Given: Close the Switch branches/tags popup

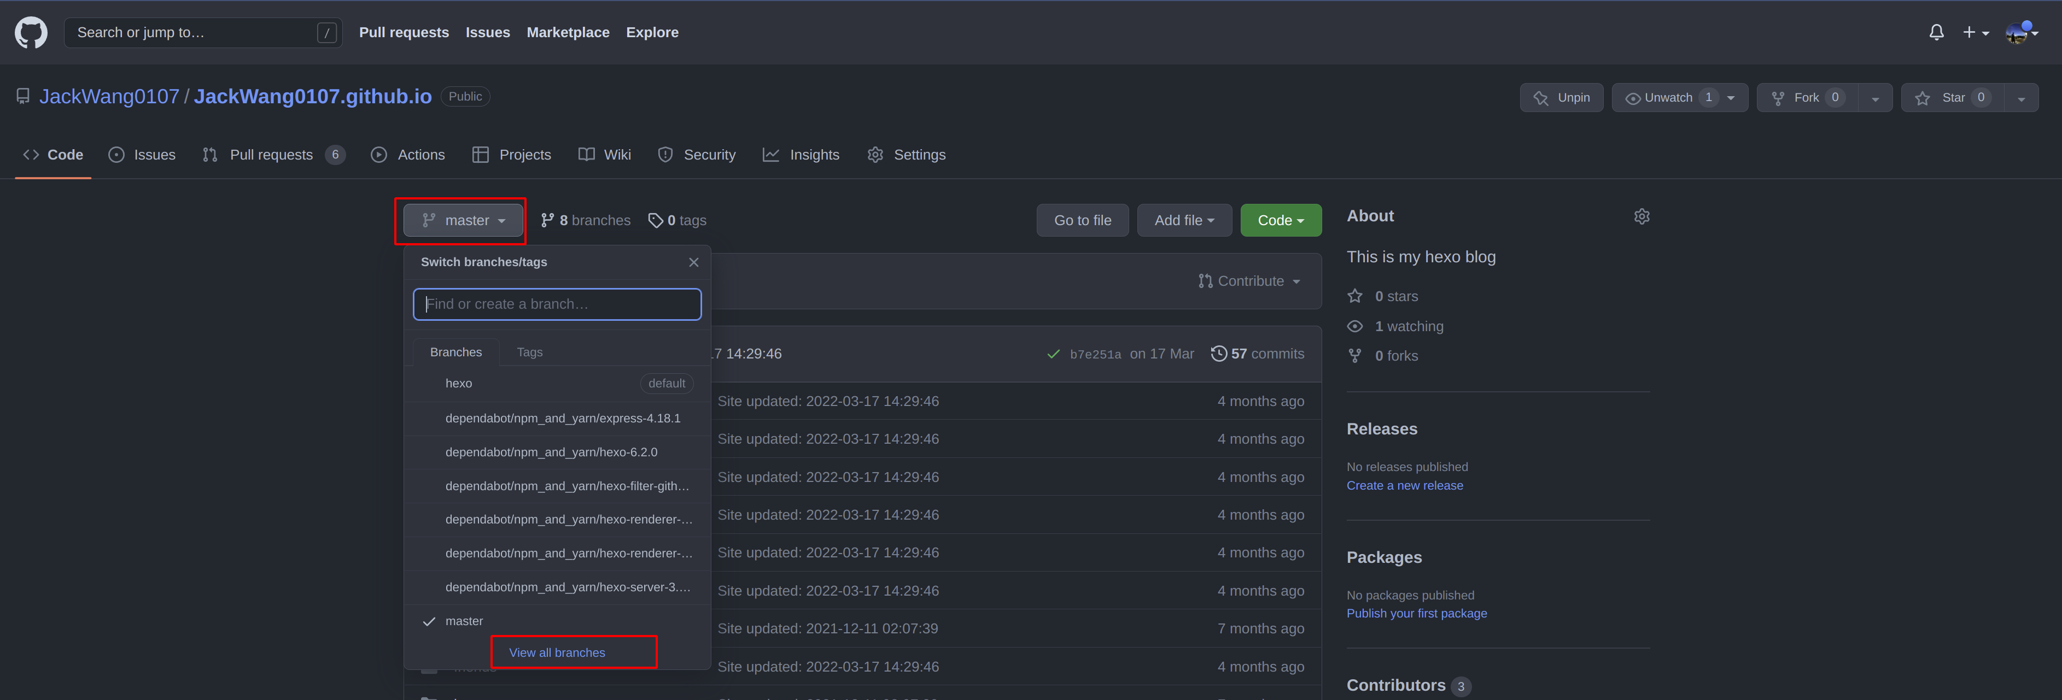Looking at the screenshot, I should [x=694, y=262].
